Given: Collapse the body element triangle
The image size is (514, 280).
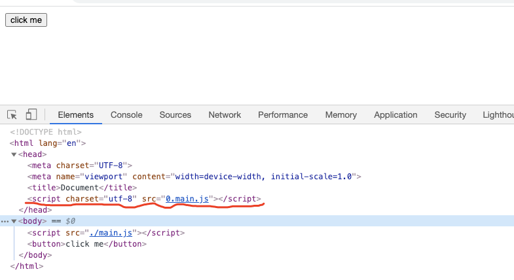Looking at the screenshot, I should [14, 221].
